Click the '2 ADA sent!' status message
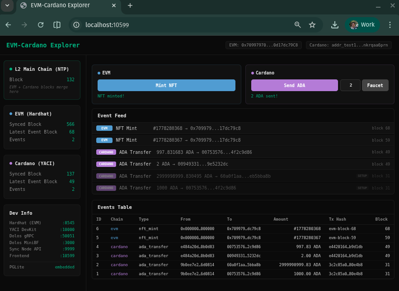The image size is (399, 291). click(x=264, y=96)
